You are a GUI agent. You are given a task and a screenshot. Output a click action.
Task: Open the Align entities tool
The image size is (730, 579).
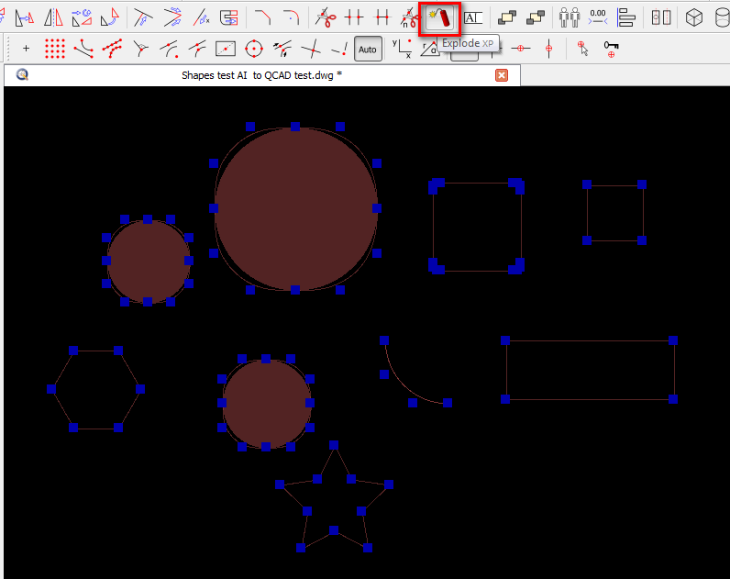click(627, 17)
